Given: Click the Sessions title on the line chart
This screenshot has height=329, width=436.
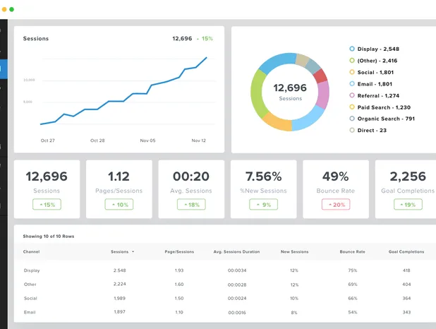Looking at the screenshot, I should 36,38.
